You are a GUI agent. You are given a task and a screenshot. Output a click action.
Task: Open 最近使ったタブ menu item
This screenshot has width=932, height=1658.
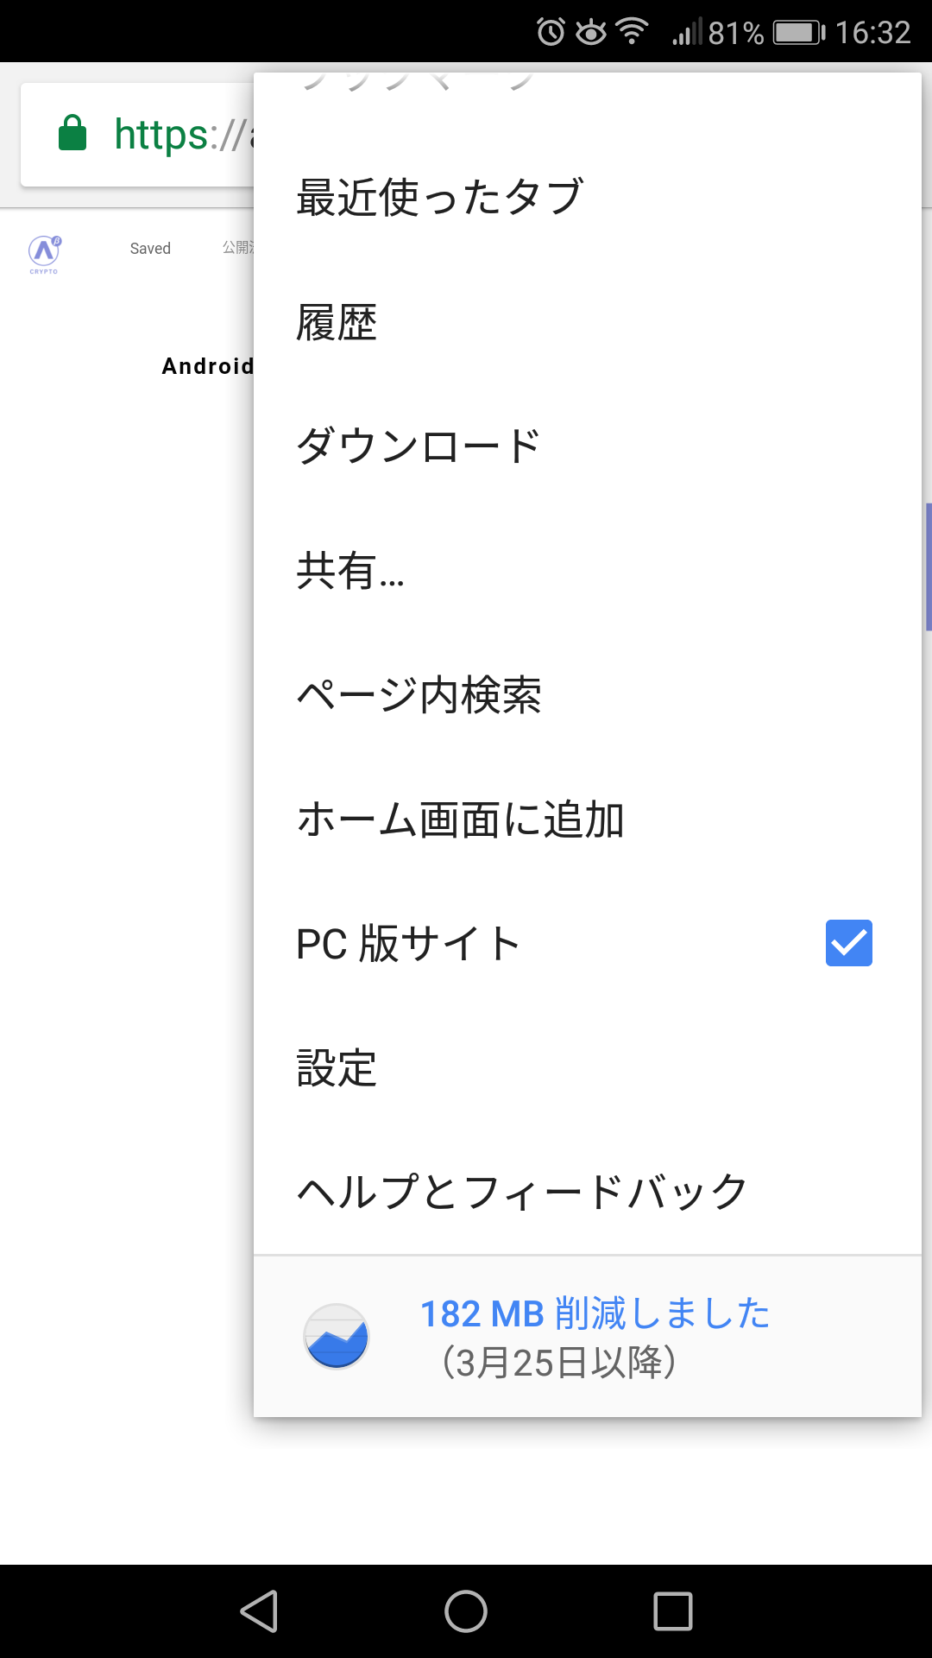[x=440, y=198]
